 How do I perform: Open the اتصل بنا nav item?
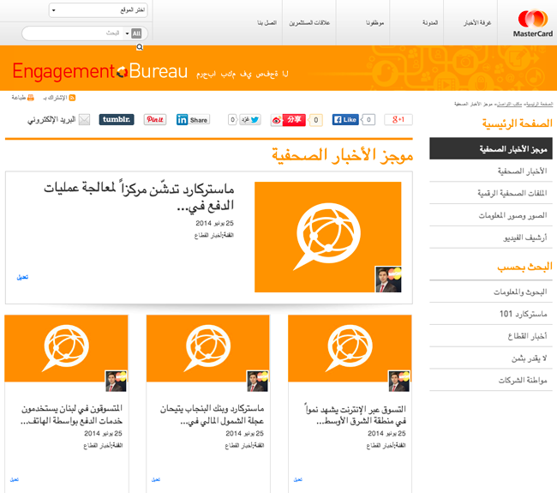tap(267, 23)
